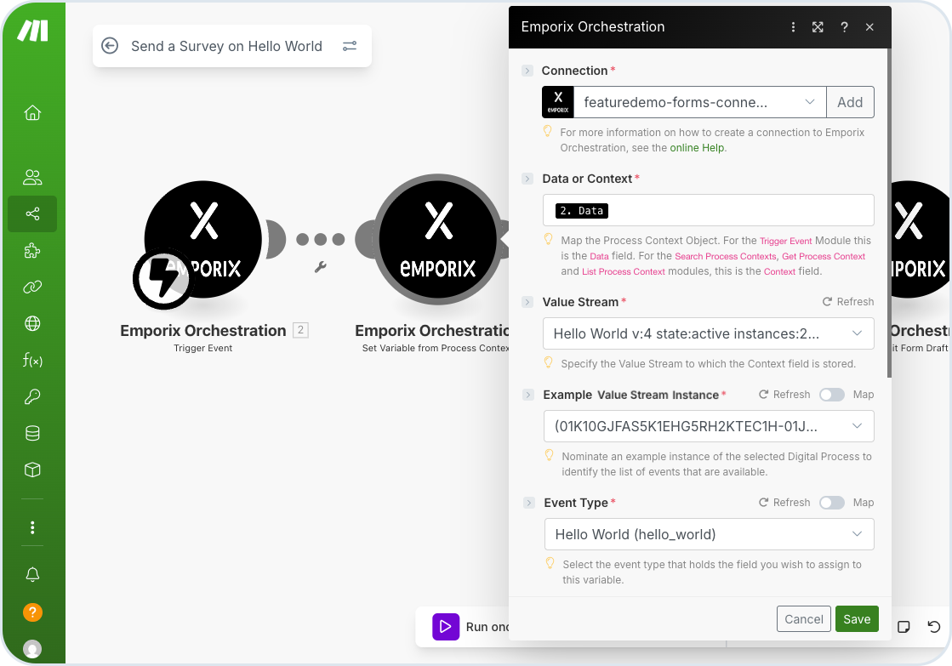Open the Webhooks globe icon in sidebar

click(x=32, y=323)
